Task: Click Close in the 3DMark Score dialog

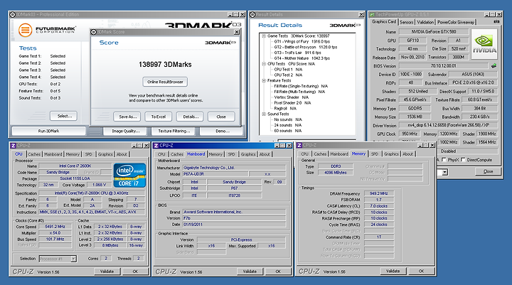Action: pos(221,117)
